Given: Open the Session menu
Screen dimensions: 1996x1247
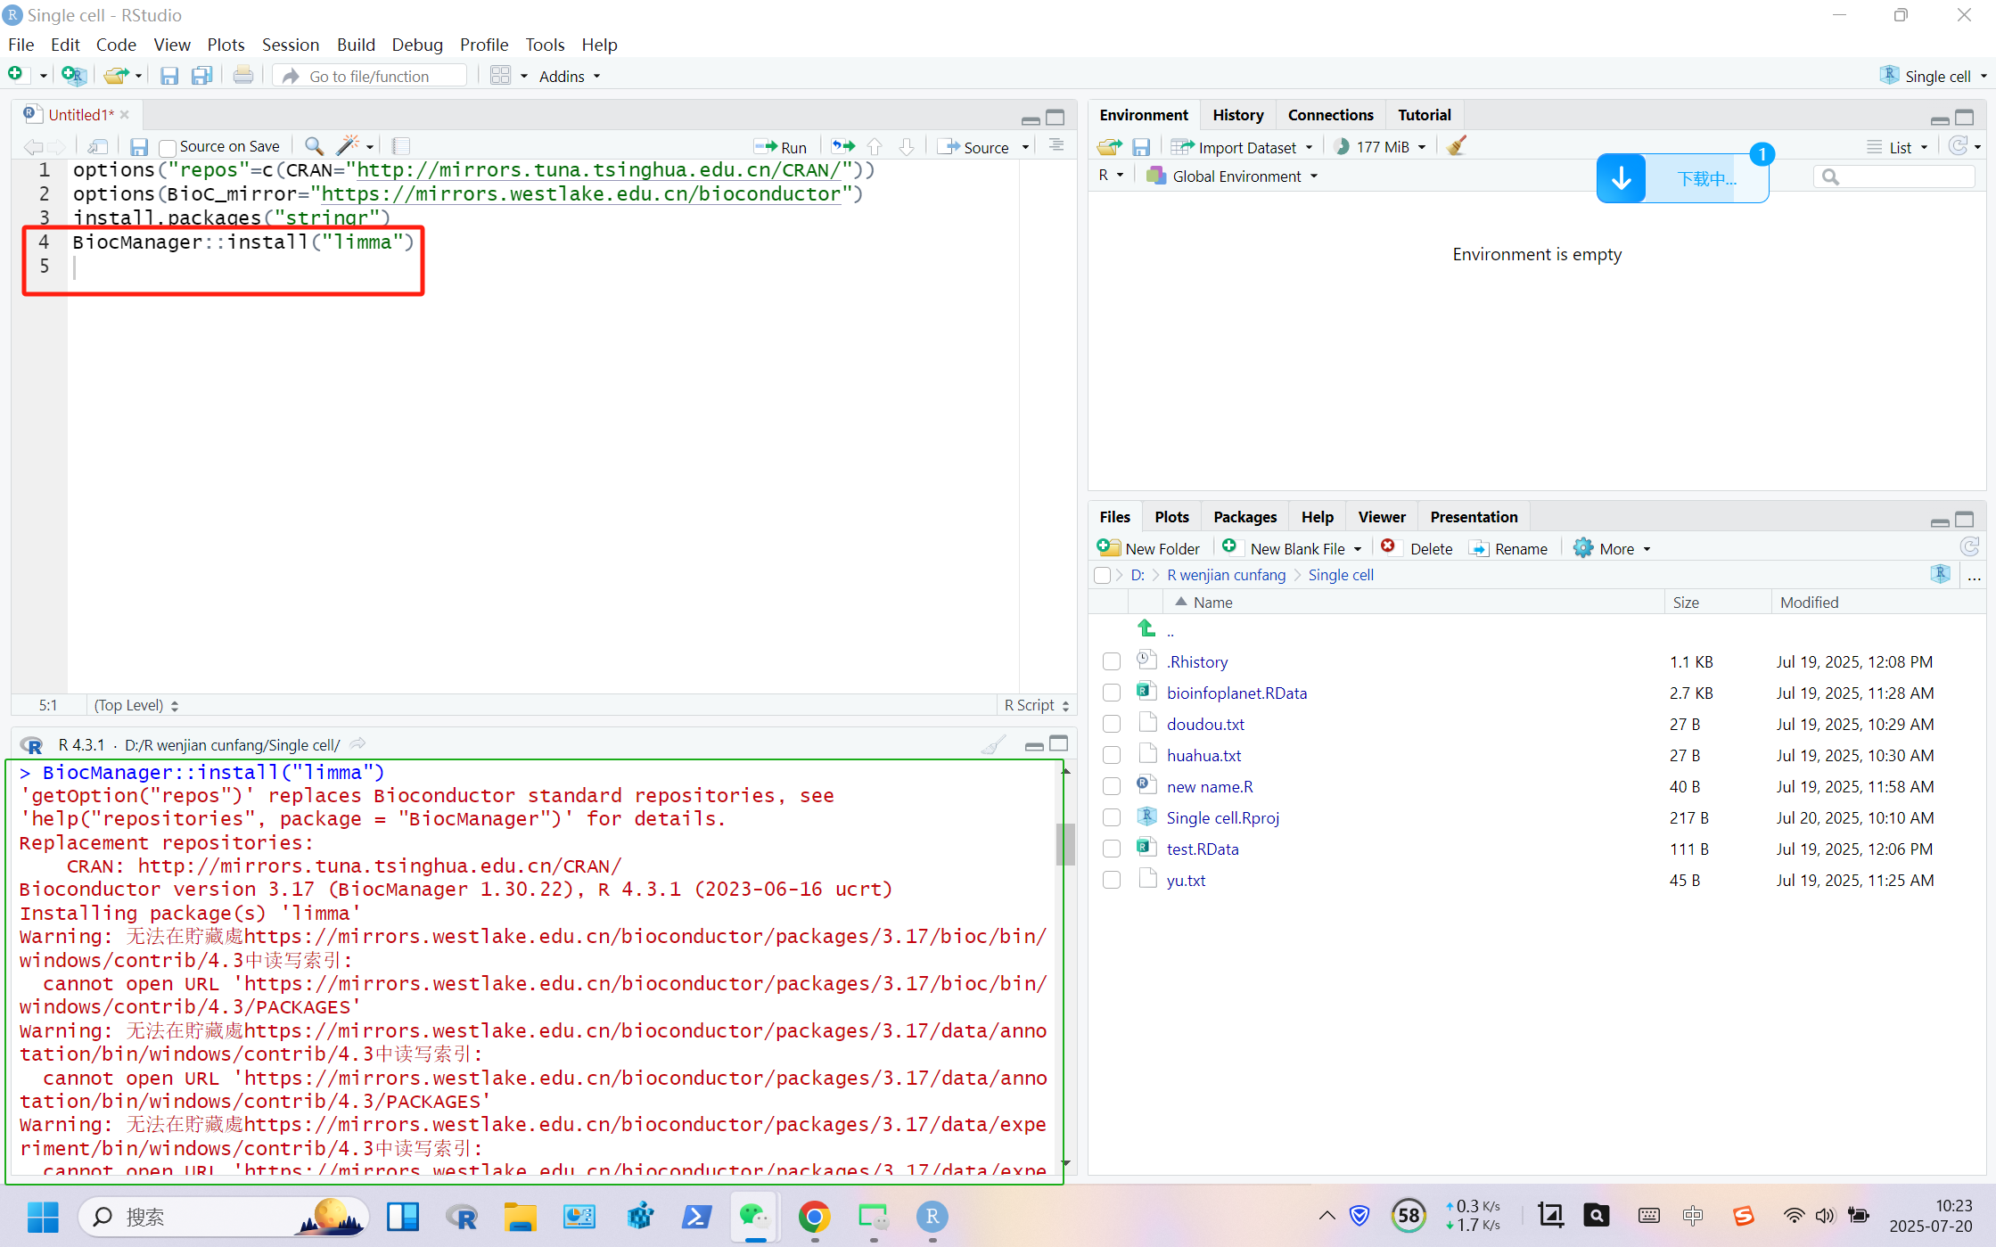Looking at the screenshot, I should pyautogui.click(x=290, y=45).
